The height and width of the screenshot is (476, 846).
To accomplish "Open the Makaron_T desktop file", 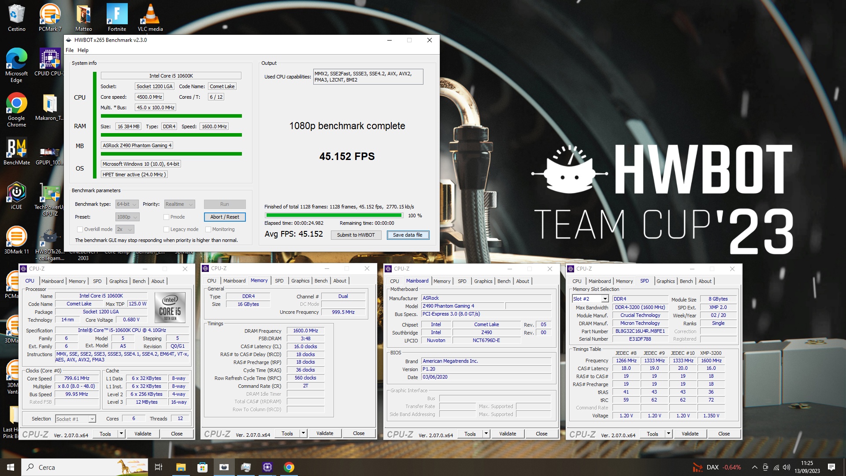I will [50, 107].
